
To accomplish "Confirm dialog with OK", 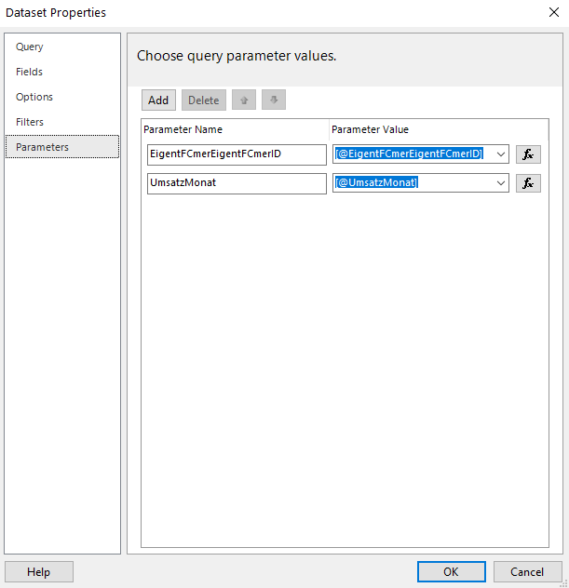I will (x=451, y=572).
